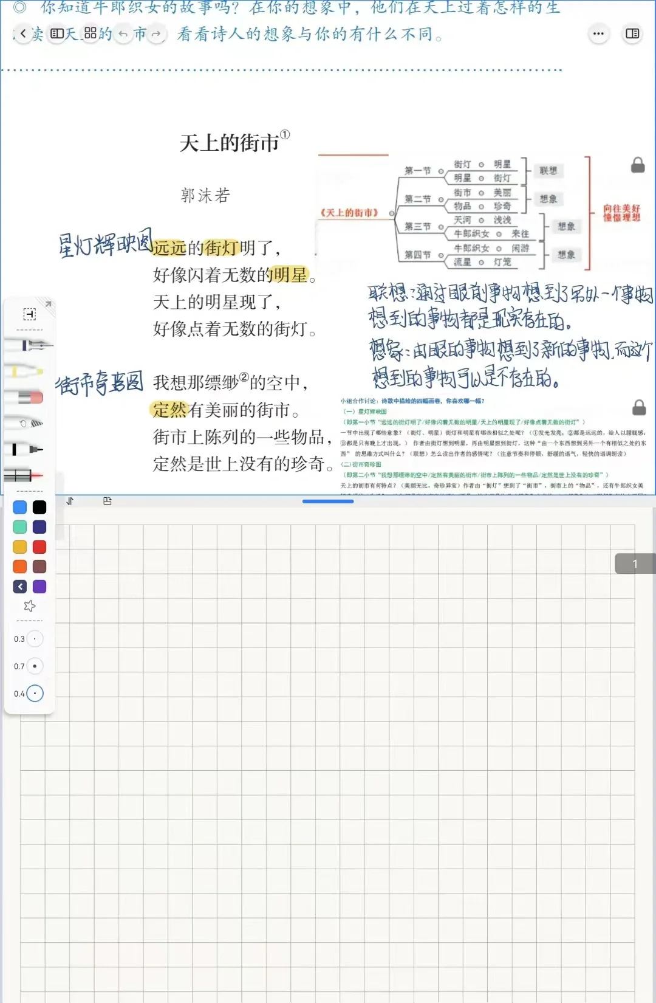Click the highlighted word 明星
This screenshot has width=656, height=1003.
point(290,275)
